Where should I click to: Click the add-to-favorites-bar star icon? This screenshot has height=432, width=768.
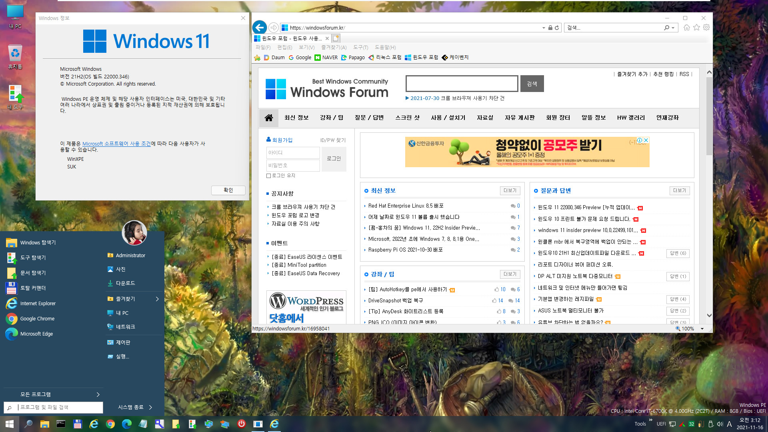257,58
